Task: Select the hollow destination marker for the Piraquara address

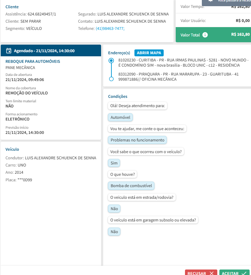Action: (111, 79)
